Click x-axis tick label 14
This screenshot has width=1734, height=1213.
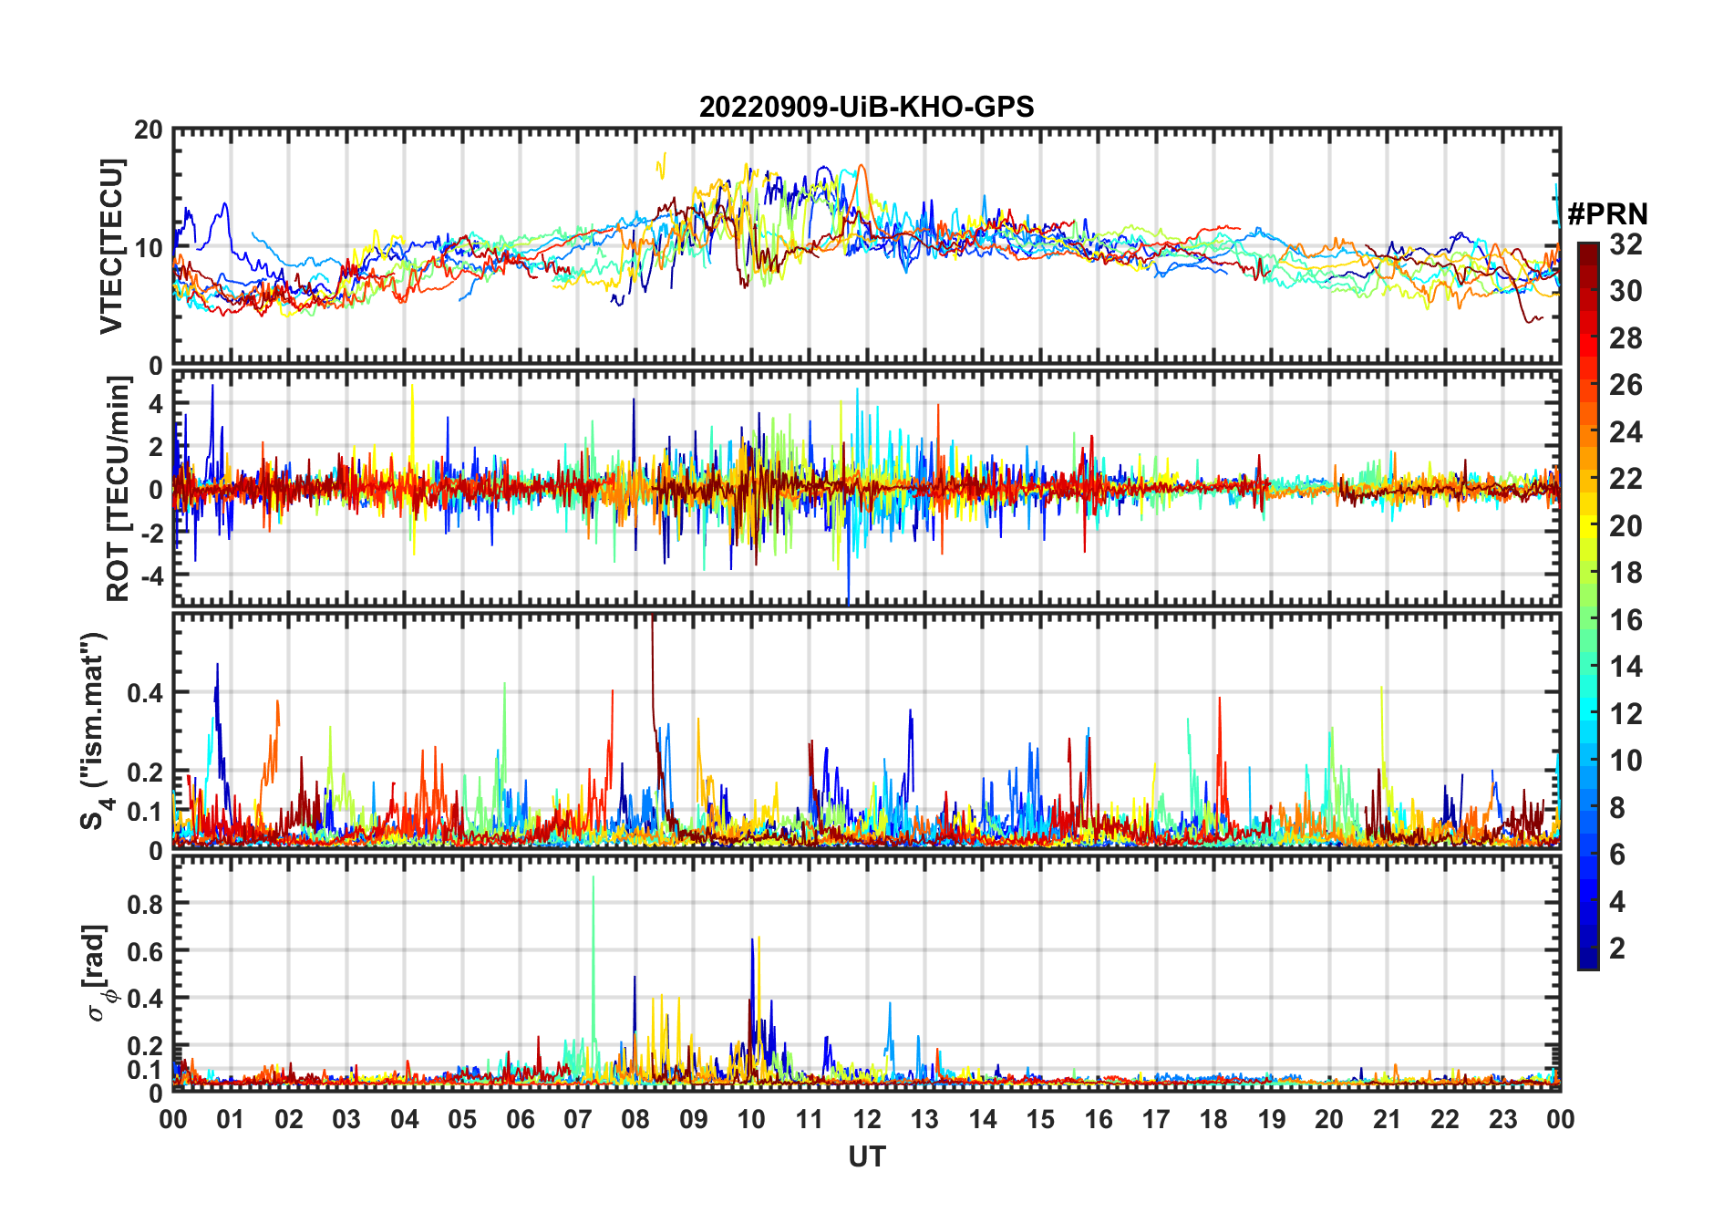tap(983, 1119)
